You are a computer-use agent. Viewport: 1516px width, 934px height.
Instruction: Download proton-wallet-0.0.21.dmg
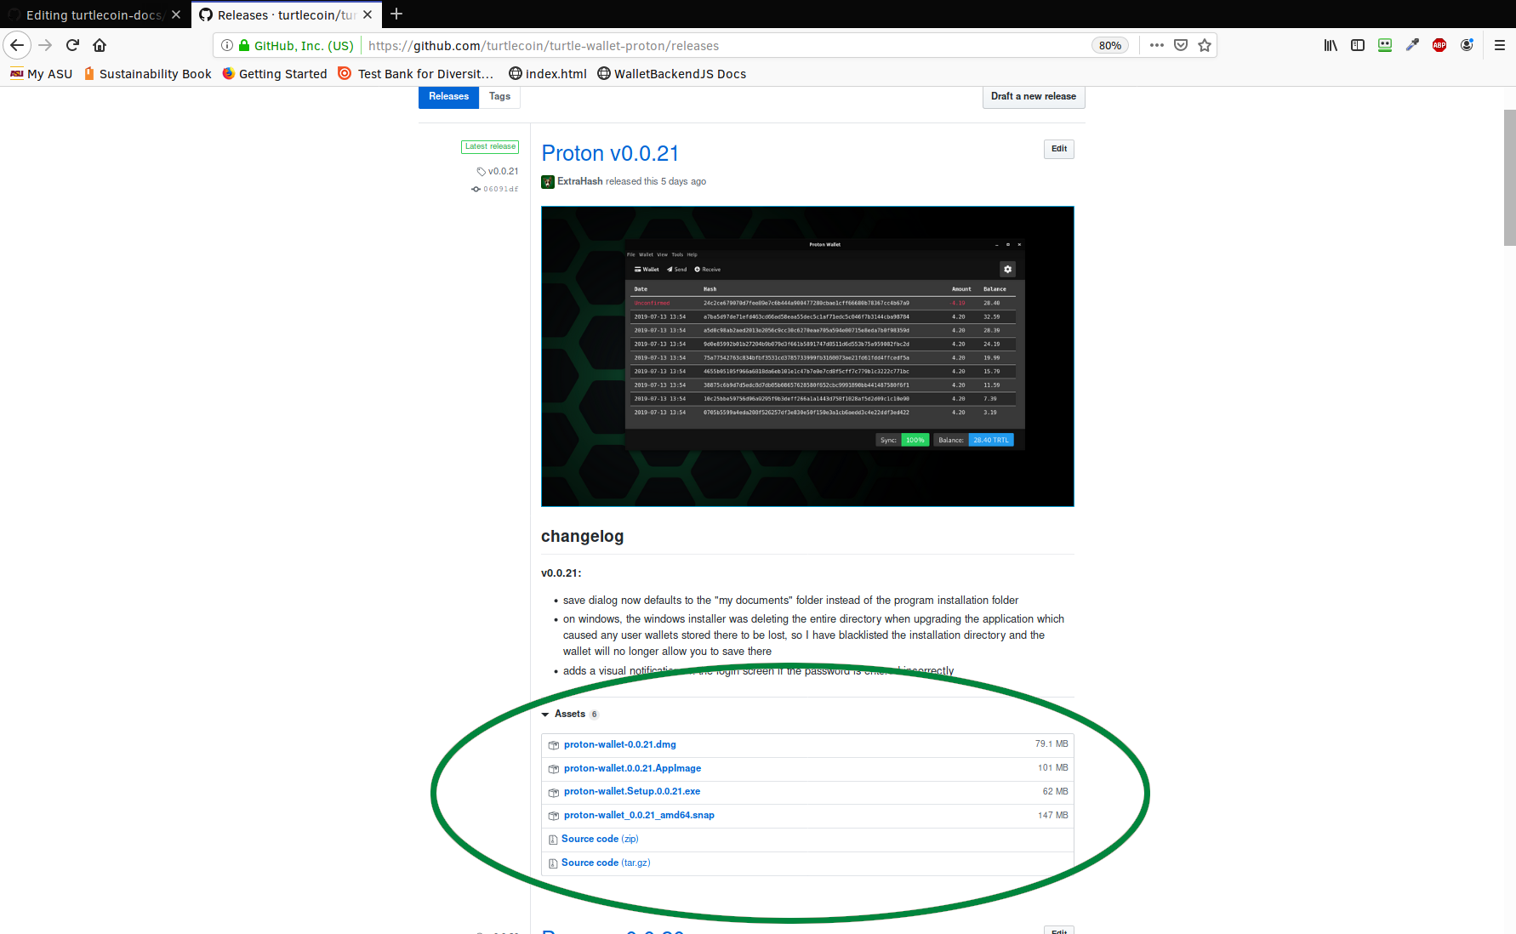pos(620,744)
